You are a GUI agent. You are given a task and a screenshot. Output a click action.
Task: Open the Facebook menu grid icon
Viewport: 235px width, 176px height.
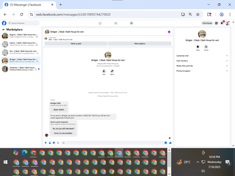click(216, 23)
